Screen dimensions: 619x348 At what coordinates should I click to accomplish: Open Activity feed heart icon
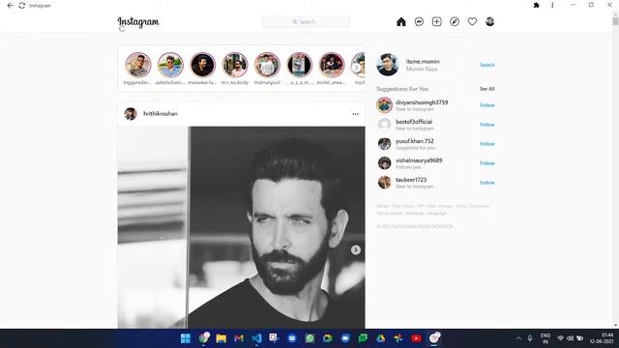coord(472,21)
